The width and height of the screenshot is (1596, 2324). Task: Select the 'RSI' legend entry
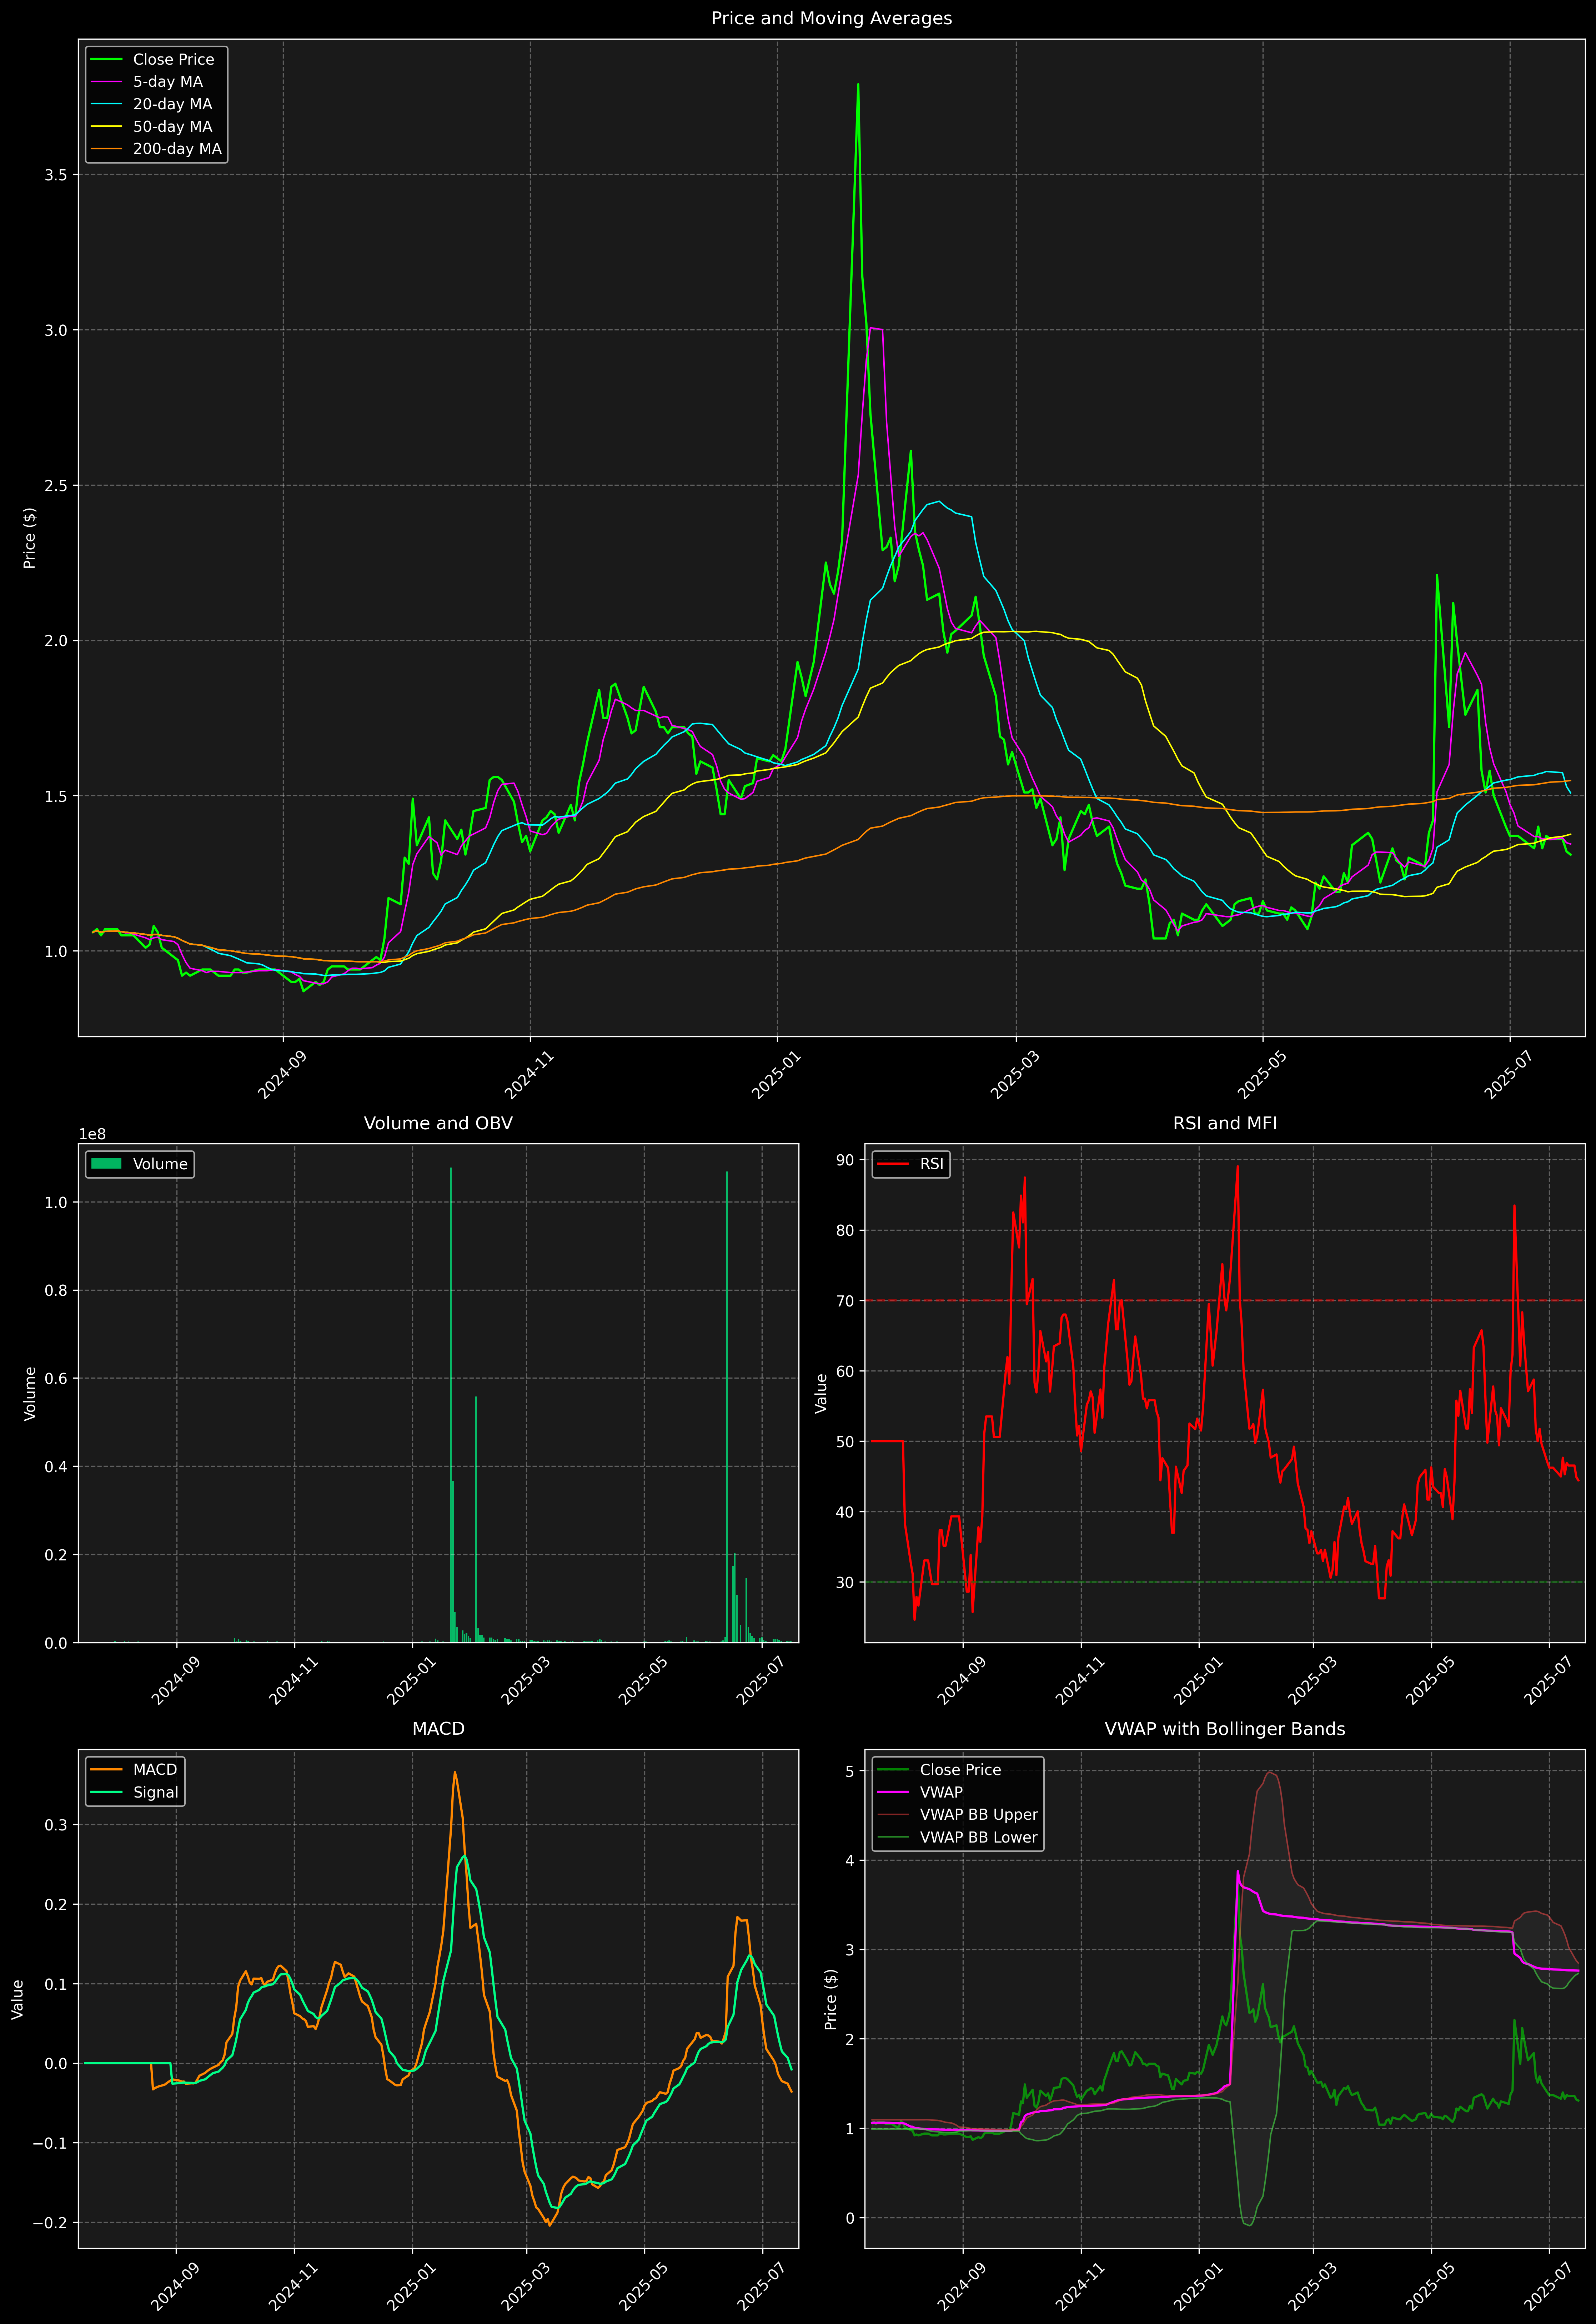point(932,1164)
